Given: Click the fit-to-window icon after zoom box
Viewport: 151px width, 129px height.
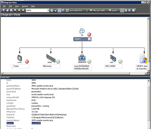Looking at the screenshot, I should coord(52,10).
